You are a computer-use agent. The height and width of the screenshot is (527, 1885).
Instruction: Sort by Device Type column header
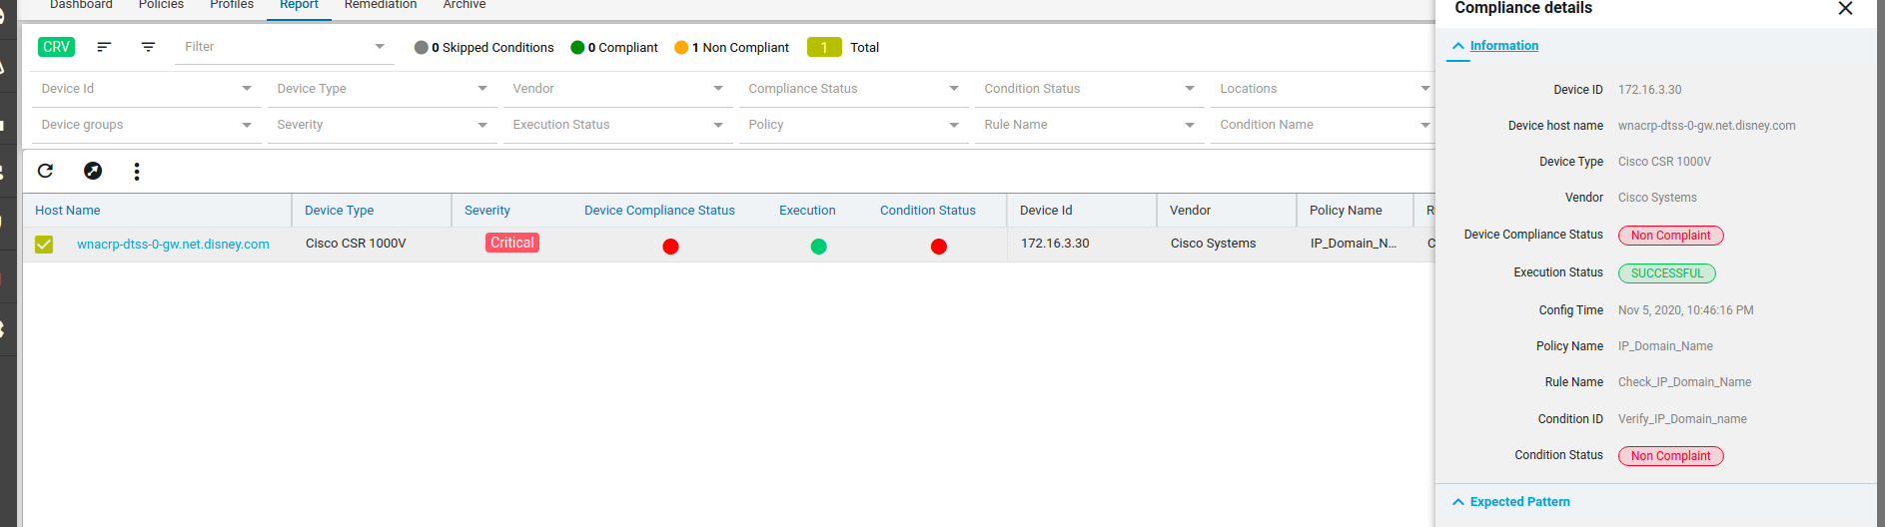pos(340,211)
